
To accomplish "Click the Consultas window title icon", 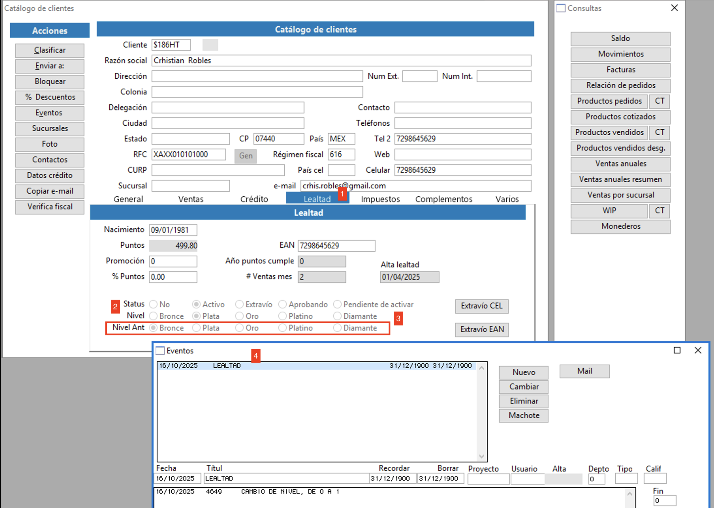I will pyautogui.click(x=561, y=8).
